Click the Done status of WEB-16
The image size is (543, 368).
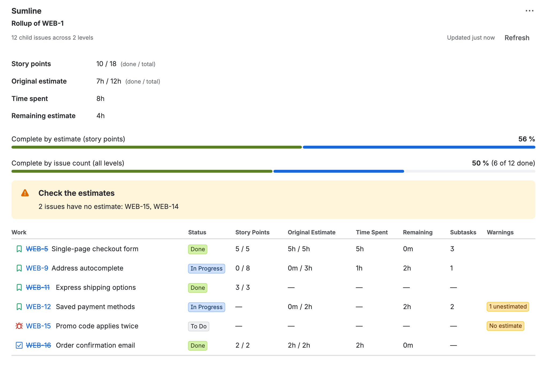pyautogui.click(x=198, y=346)
